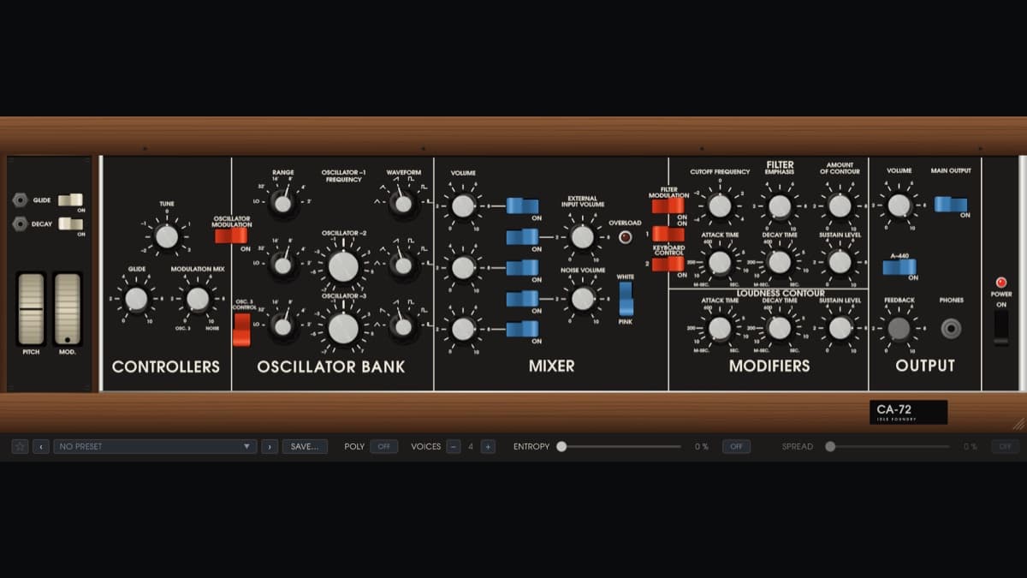
Task: Open the NO PRESET dropdown
Action: pyautogui.click(x=155, y=446)
